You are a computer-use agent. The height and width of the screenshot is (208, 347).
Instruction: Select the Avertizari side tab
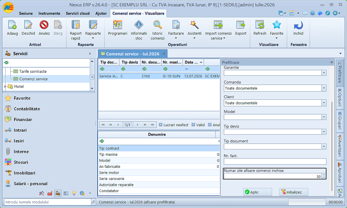coord(340,146)
